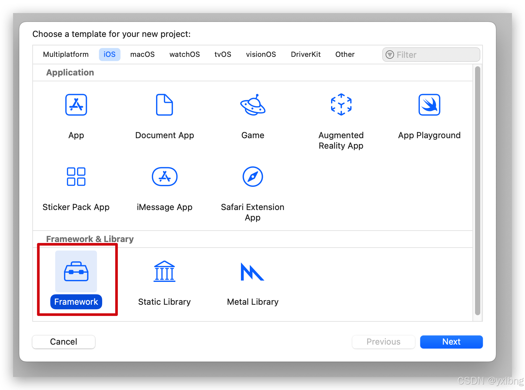
Task: Switch to the Multiplatform tab
Action: [66, 55]
